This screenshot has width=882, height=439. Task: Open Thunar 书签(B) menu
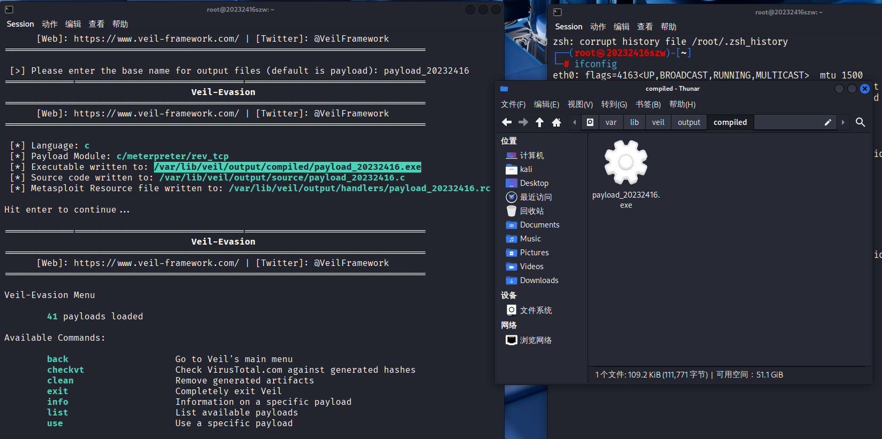pos(648,104)
